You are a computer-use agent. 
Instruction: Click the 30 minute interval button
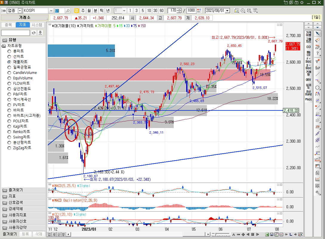coord(155,10)
